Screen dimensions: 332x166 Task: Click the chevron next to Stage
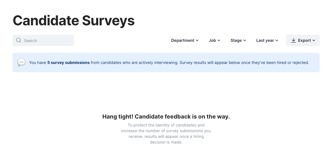coord(245,40)
